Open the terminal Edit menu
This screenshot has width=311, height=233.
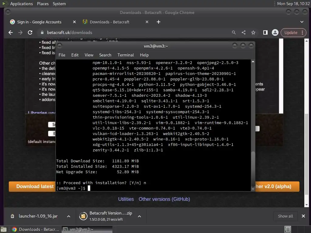[x=75, y=55]
